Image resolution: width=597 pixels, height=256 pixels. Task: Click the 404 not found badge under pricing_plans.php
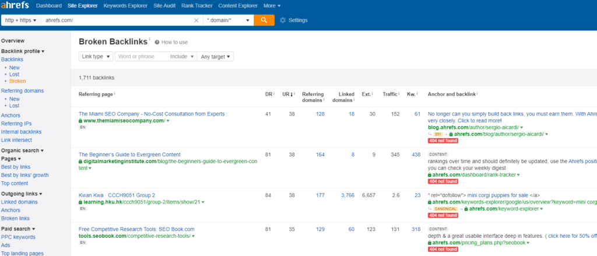click(x=443, y=250)
